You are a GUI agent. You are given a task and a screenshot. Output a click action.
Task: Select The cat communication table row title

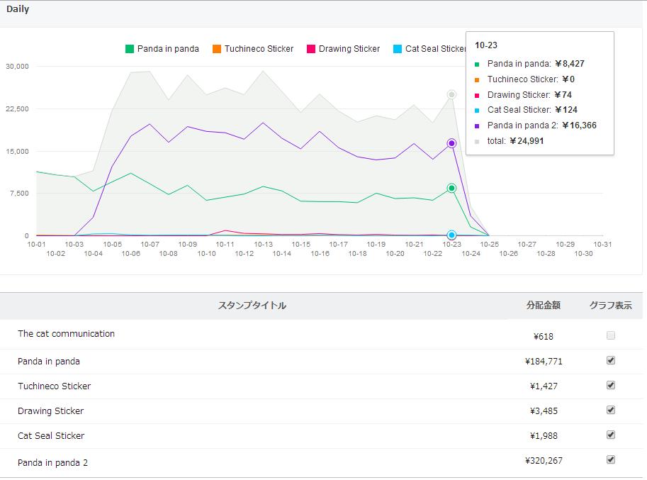pyautogui.click(x=66, y=334)
